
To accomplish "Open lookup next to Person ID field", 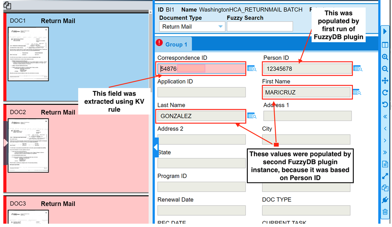I will click(357, 69).
